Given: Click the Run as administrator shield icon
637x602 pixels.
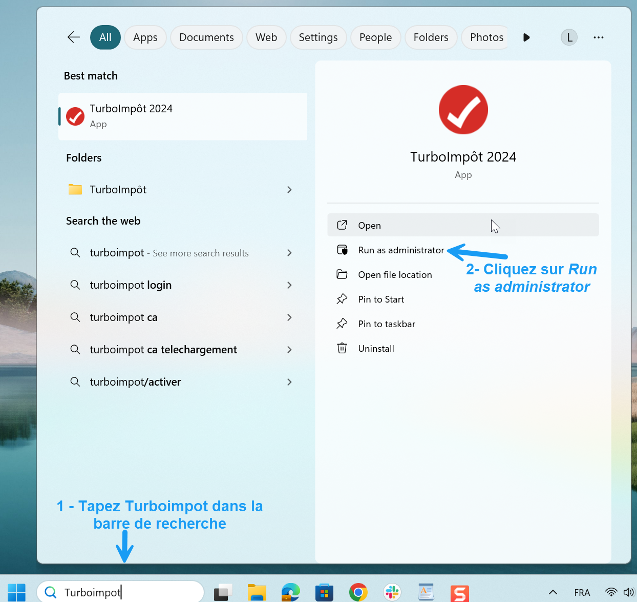Looking at the screenshot, I should (x=342, y=250).
